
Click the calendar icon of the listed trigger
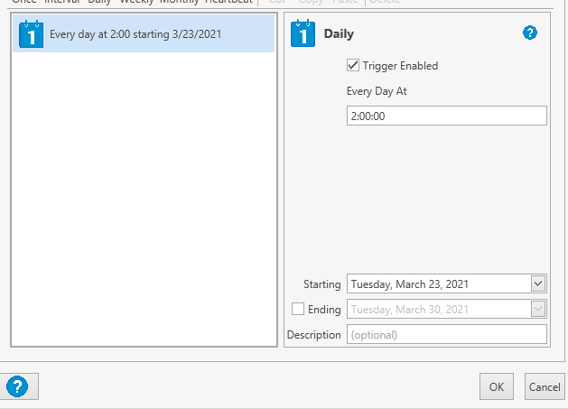click(x=31, y=34)
